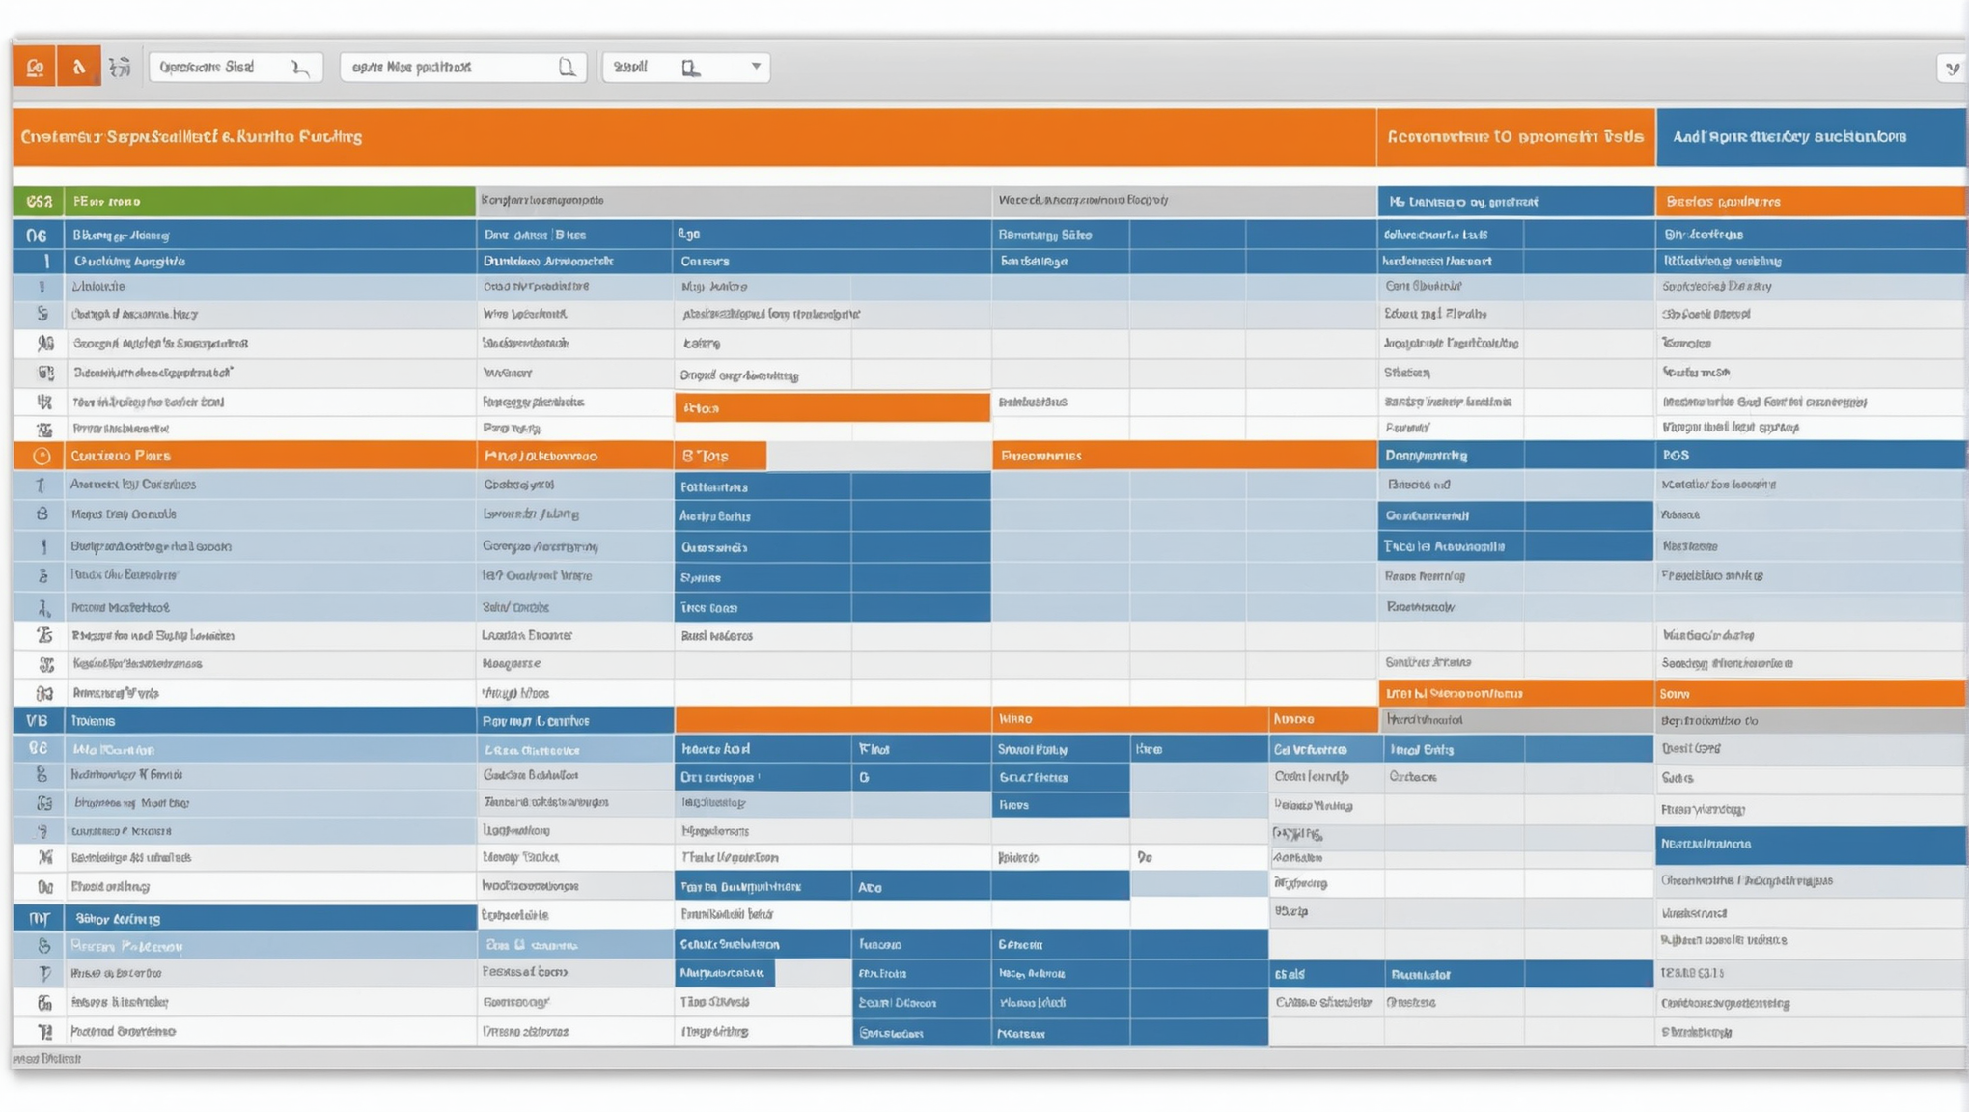Click the arrow icon inside the first toolbar field
Viewport: 1969px width, 1112px height.
click(301, 68)
